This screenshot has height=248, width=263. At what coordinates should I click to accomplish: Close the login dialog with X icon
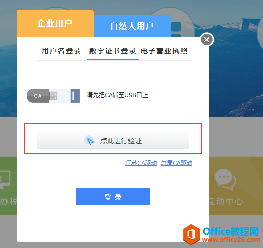pyautogui.click(x=207, y=40)
